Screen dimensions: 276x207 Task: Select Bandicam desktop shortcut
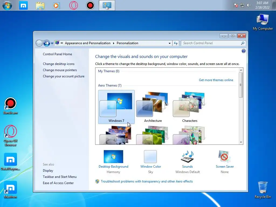click(x=11, y=106)
